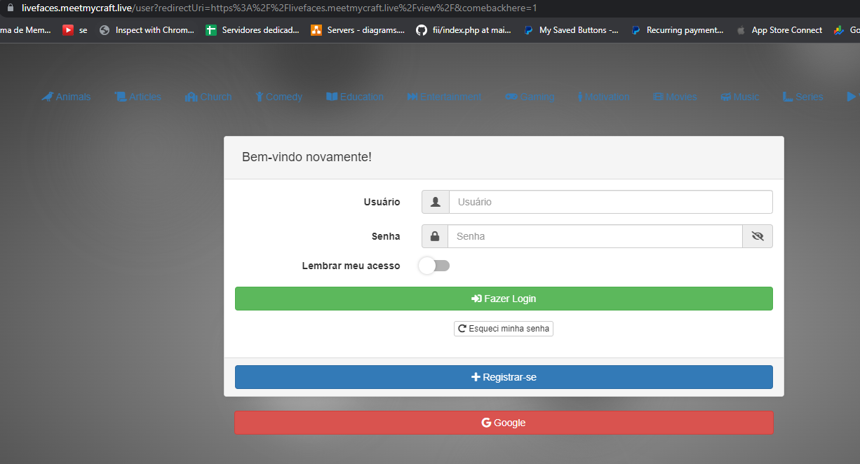
Task: Open the Education category
Action: pyautogui.click(x=355, y=97)
